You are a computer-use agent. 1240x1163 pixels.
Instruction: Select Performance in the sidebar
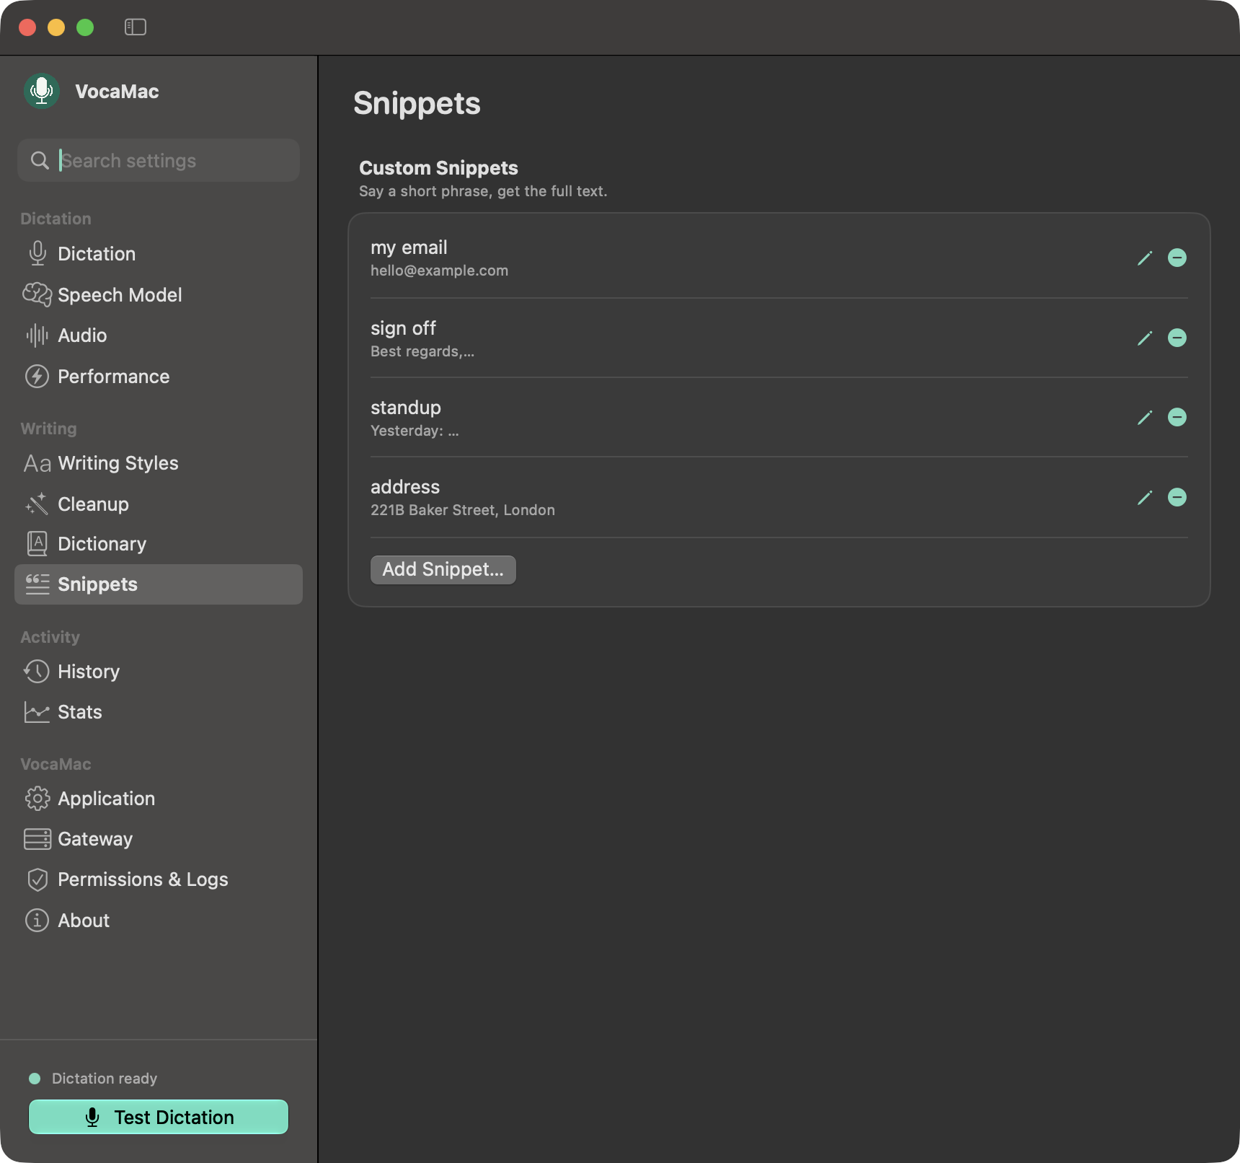[159, 377]
